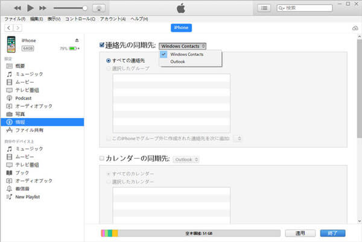Click the iCloud download icon
This screenshot has width=362, height=242.
pyautogui.click(x=355, y=28)
